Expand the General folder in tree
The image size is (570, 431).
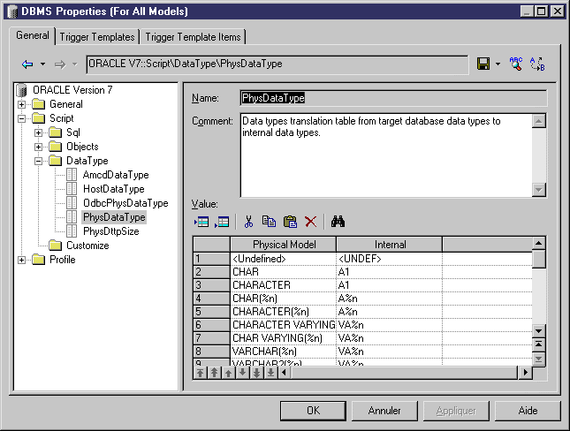(22, 104)
